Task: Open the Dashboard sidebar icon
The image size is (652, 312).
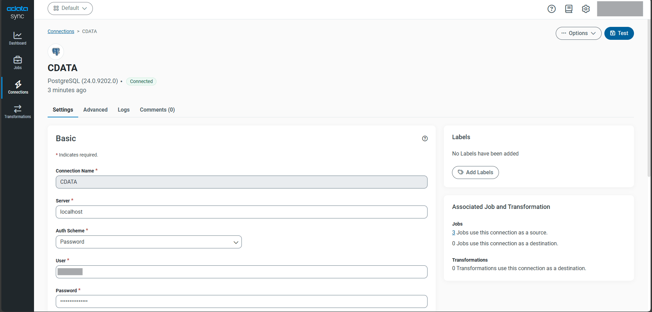Action: point(18,38)
